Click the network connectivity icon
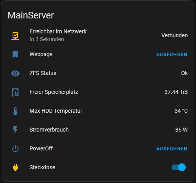 tap(15, 36)
